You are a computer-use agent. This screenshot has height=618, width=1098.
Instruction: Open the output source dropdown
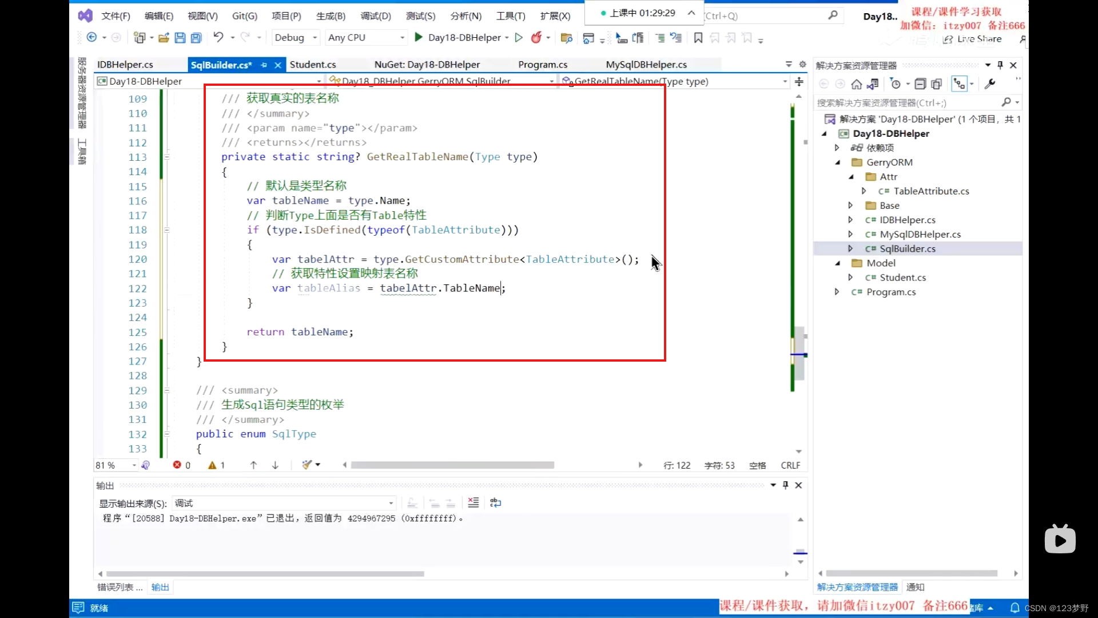pos(391,503)
